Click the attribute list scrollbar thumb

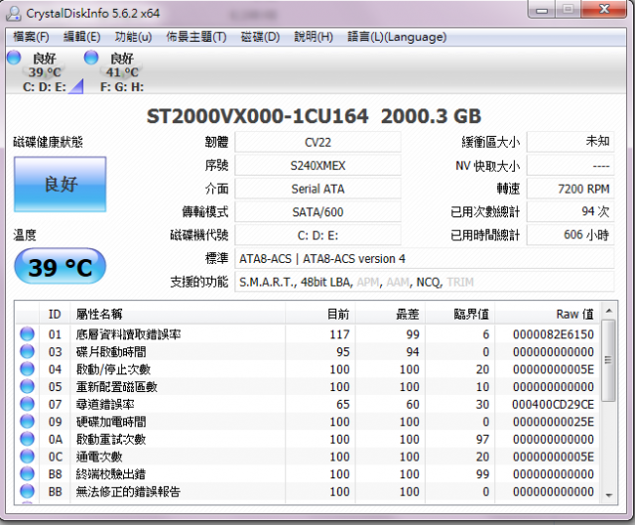pos(608,360)
